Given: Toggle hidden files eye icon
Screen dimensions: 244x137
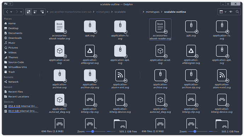Looking at the screenshot, I should tap(231, 12).
